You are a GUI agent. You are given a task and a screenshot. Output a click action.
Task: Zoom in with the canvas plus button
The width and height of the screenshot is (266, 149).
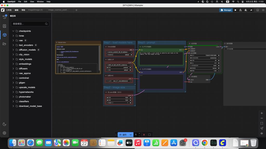tap(262, 113)
